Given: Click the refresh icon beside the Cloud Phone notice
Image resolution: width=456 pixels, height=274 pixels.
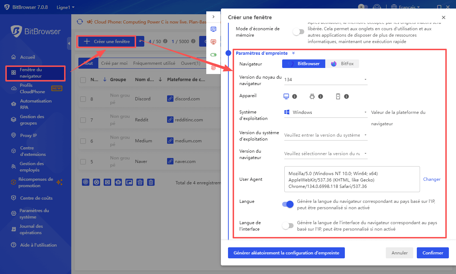Looking at the screenshot, I should pos(80,22).
